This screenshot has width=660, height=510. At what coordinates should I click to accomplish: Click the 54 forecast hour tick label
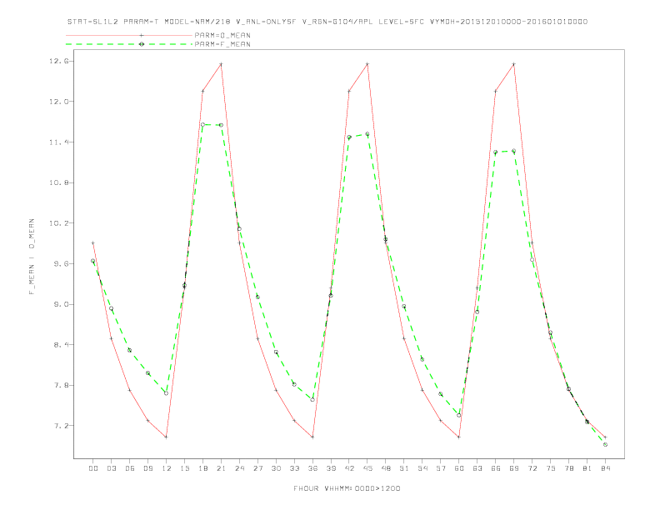pyautogui.click(x=422, y=468)
